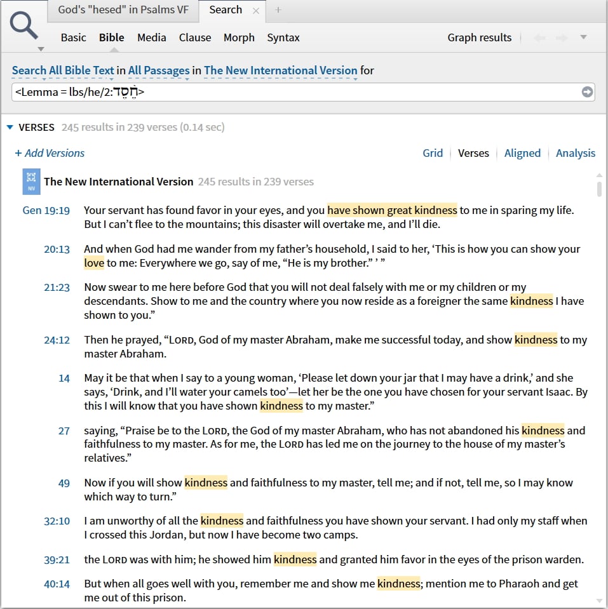Choose the Morph search type
This screenshot has height=609, width=608.
pyautogui.click(x=239, y=37)
